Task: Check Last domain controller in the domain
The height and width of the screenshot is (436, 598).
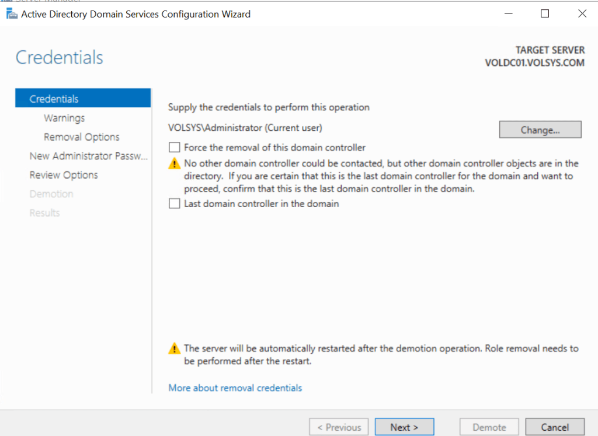Action: 174,204
